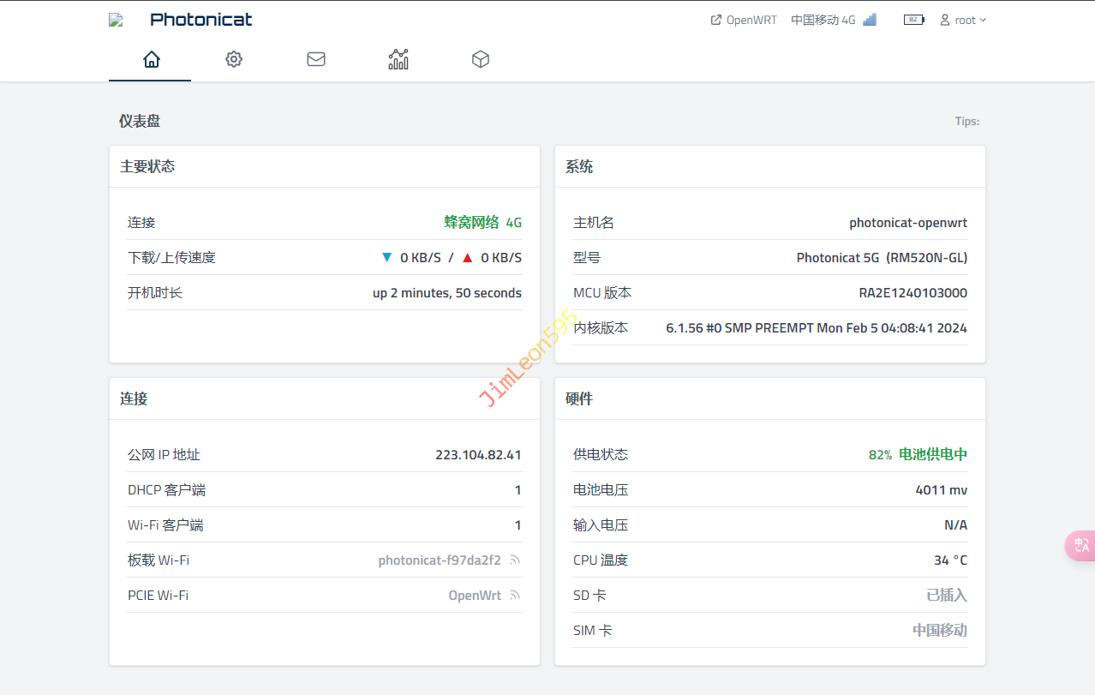Click the photonicat-f97da2f2 Wi-Fi name
The height and width of the screenshot is (695, 1095).
pos(440,560)
